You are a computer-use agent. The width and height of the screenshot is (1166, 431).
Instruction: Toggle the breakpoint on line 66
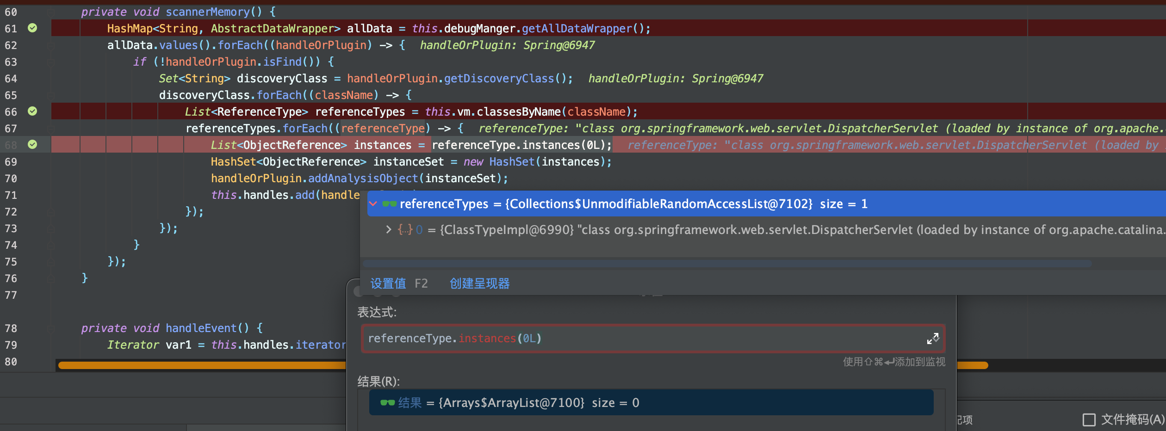click(x=32, y=111)
